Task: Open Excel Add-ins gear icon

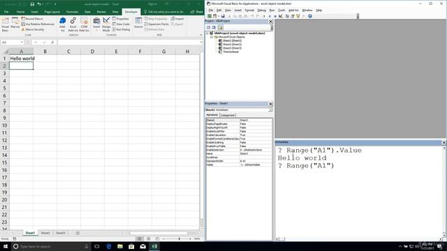Action: click(73, 24)
